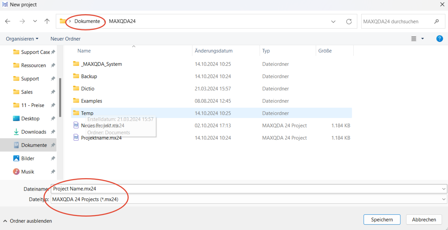
Task: Go up one folder level arrow
Action: [x=47, y=21]
